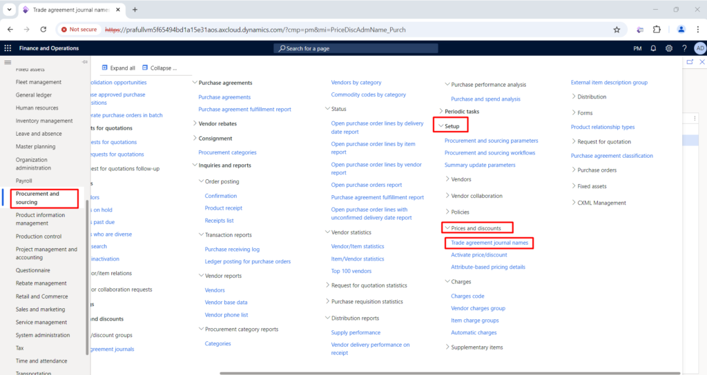
Task: Expand the Vendor collaboration group
Action: [x=447, y=196]
